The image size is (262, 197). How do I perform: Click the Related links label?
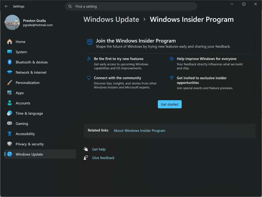(x=98, y=130)
